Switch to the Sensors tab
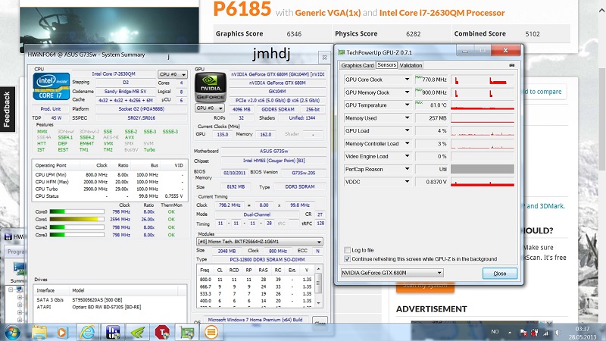 coord(386,65)
